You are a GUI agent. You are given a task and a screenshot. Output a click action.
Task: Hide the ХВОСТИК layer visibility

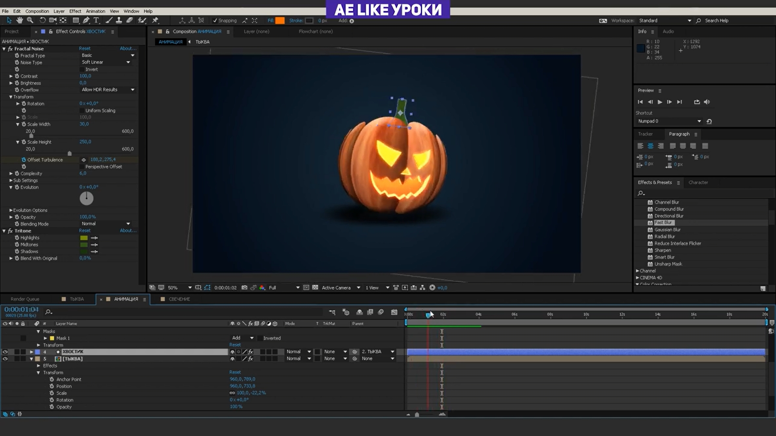point(5,352)
